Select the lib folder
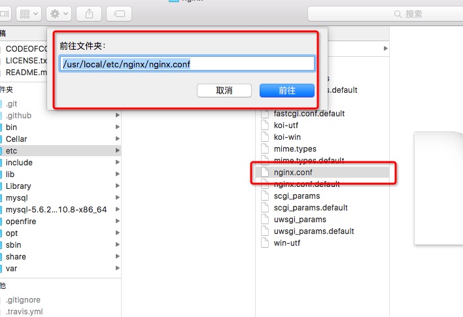Screen dimensions: 463x317 [10, 175]
